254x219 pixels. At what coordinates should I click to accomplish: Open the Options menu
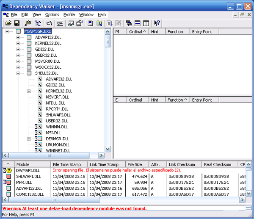point(52,15)
